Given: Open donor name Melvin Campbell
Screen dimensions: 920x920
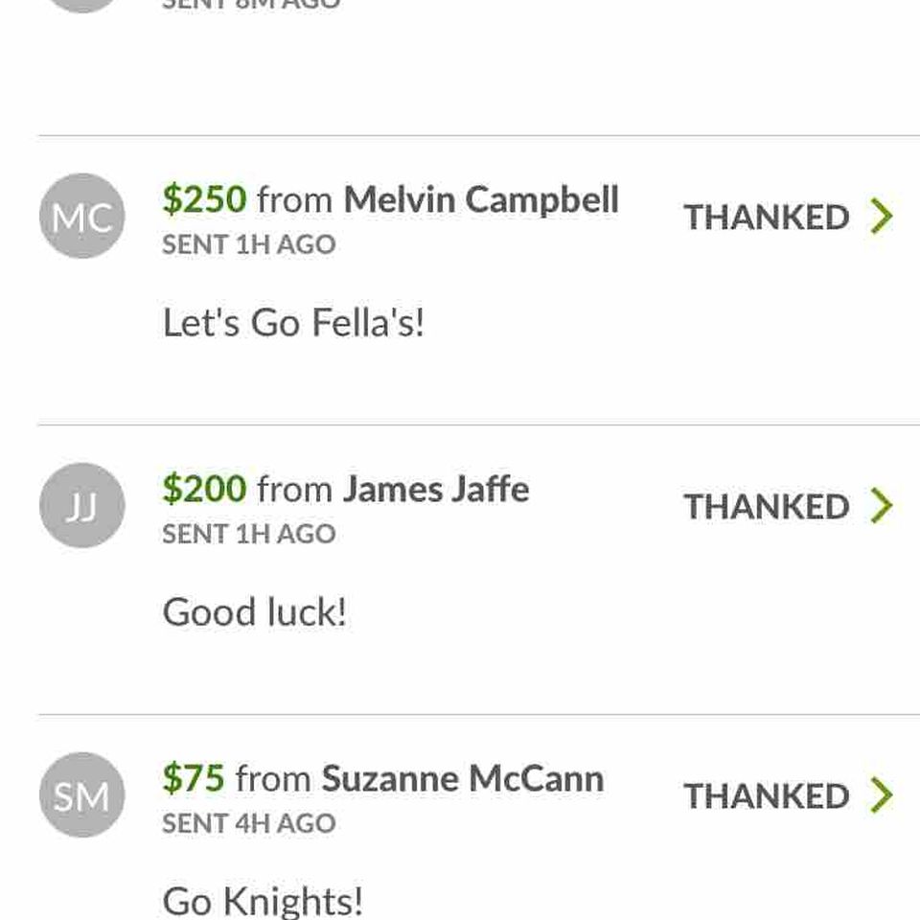Looking at the screenshot, I should tap(481, 200).
